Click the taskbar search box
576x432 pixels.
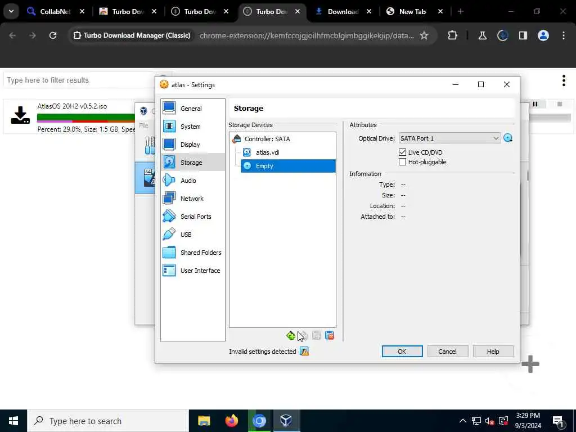[108, 421]
